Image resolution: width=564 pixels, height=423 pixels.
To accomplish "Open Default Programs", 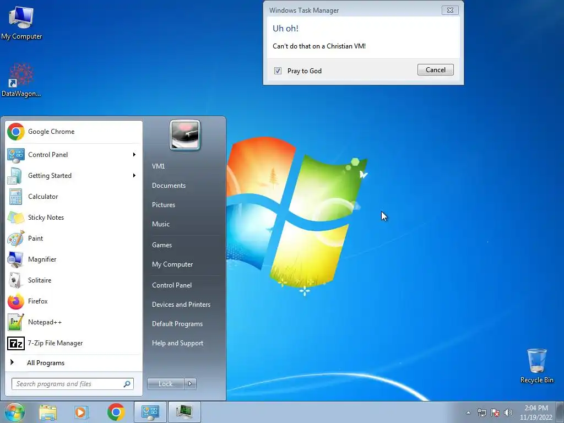I will pyautogui.click(x=177, y=324).
